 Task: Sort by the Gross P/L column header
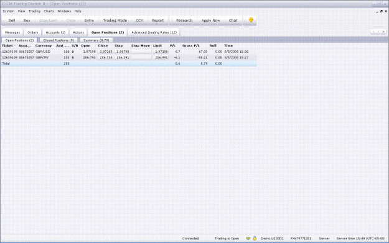pyautogui.click(x=191, y=45)
